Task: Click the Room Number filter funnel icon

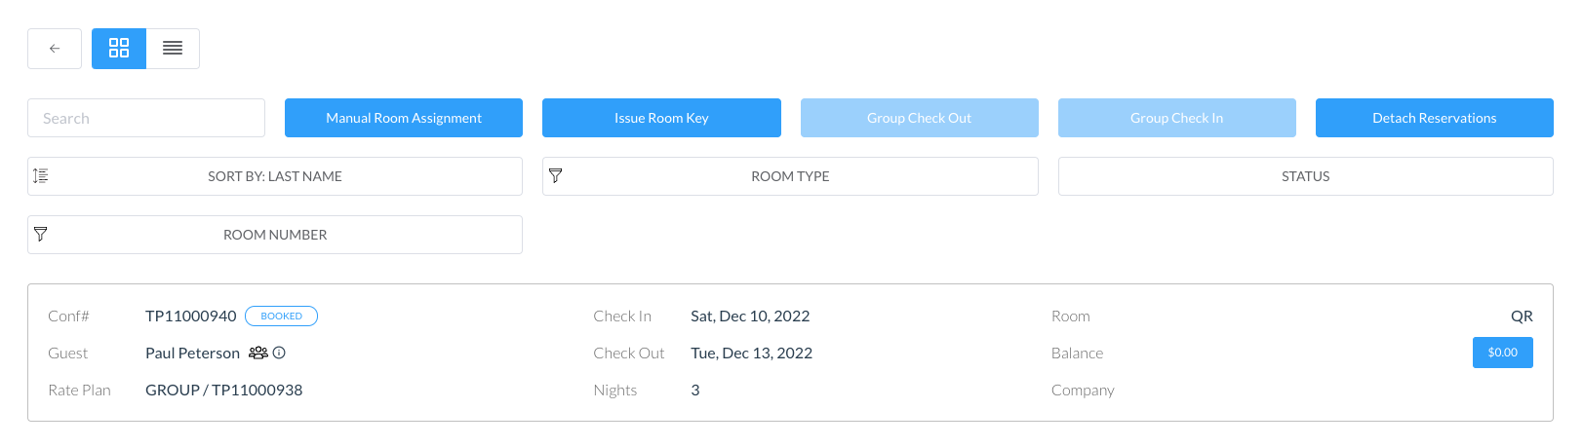Action: pos(41,235)
